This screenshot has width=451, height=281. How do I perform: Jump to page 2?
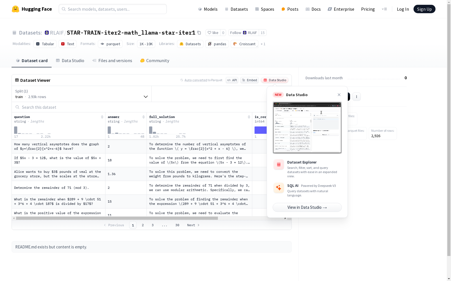pyautogui.click(x=143, y=225)
